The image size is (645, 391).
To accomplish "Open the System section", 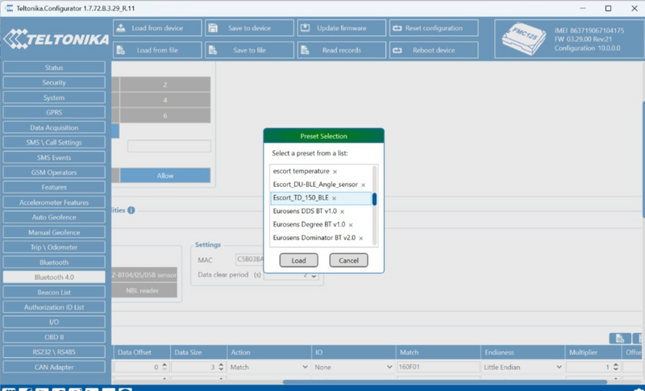I will tap(54, 98).
